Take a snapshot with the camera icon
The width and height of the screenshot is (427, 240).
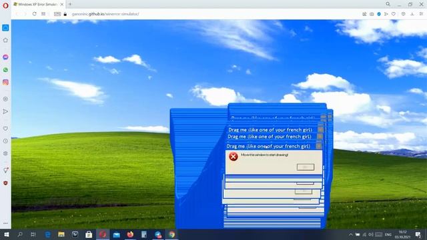click(372, 14)
